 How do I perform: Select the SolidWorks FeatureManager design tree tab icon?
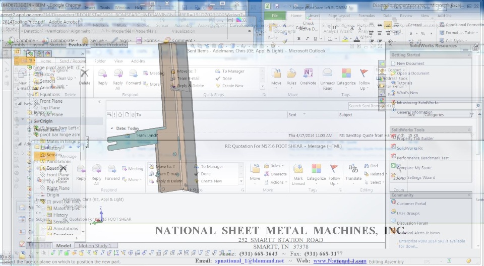tap(30, 54)
